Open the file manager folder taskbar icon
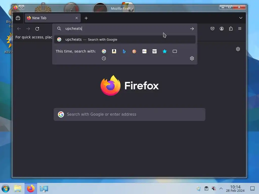The image size is (259, 194). tap(18, 188)
